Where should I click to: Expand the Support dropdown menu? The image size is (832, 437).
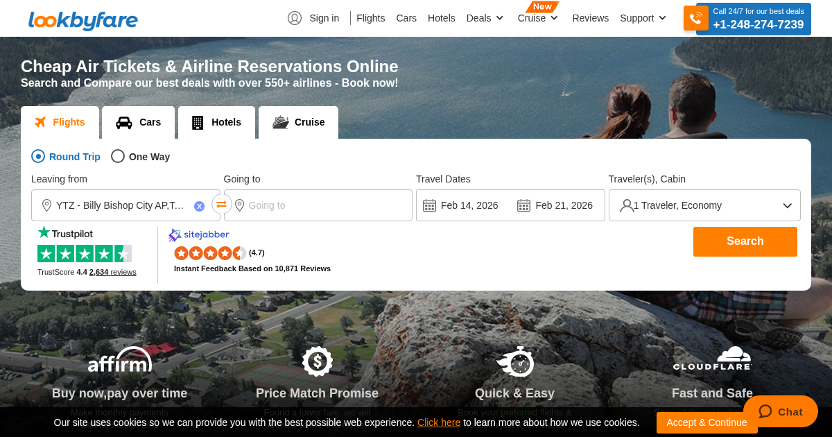click(643, 18)
